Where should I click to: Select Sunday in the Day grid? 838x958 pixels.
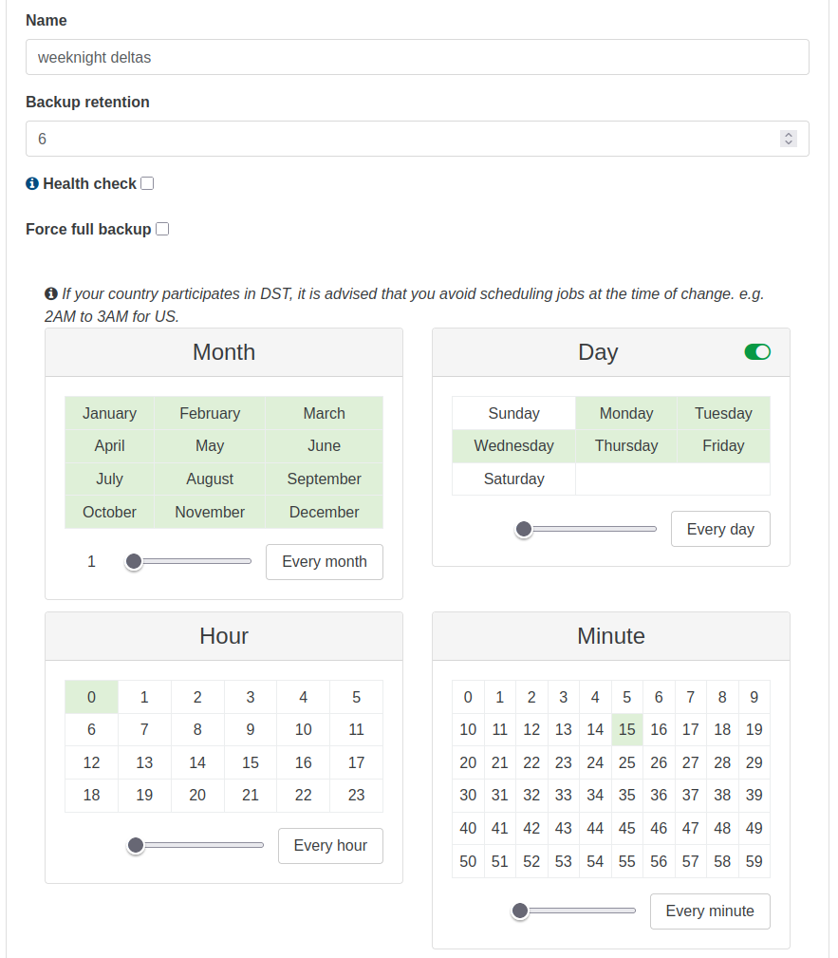513,414
